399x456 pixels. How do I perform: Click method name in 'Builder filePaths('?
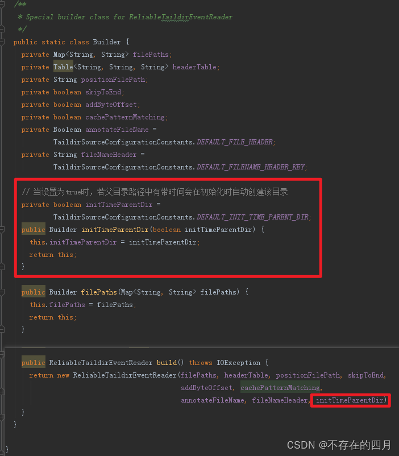[99, 292]
